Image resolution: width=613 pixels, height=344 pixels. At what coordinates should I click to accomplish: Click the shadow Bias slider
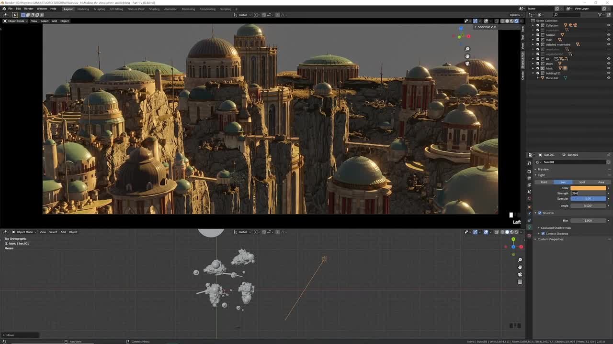click(x=588, y=221)
